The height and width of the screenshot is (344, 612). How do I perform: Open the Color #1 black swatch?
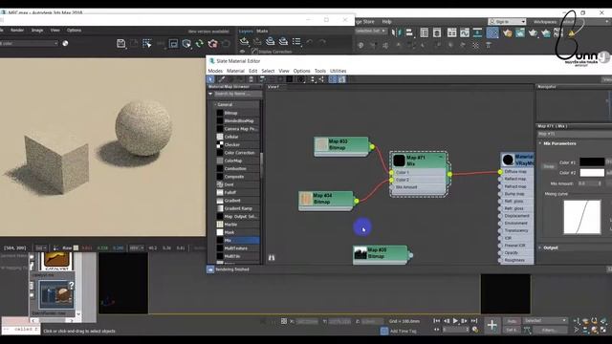coord(592,161)
